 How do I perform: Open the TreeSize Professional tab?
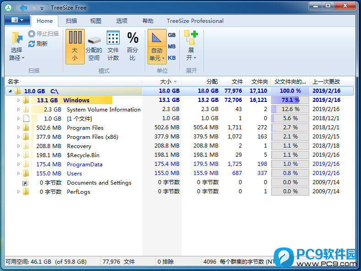195,21
